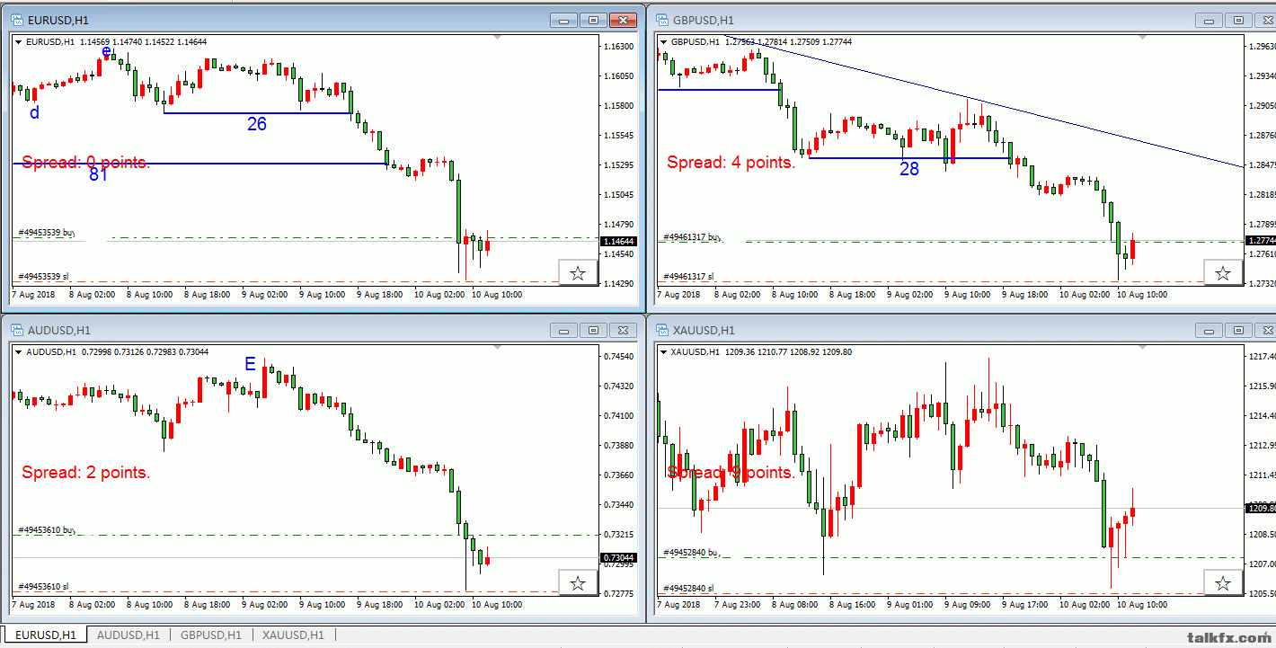This screenshot has width=1276, height=648.
Task: Select the blue '81' label in EURUSD chart
Action: tap(99, 175)
